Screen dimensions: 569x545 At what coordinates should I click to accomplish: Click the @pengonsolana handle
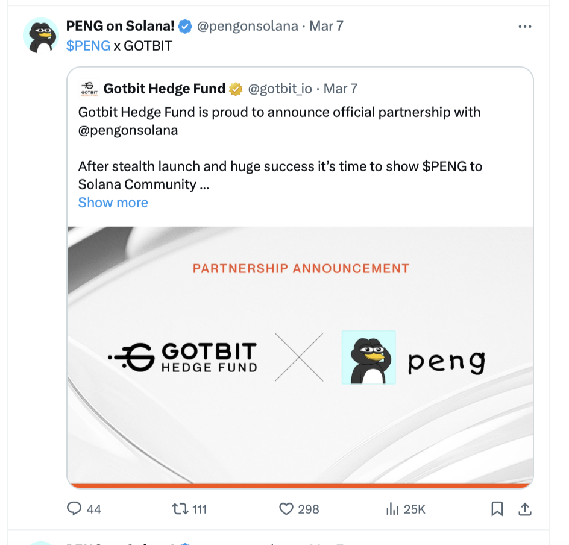click(x=248, y=27)
